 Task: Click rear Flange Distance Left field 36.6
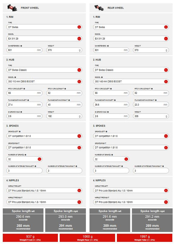pyautogui.click(x=111, y=105)
